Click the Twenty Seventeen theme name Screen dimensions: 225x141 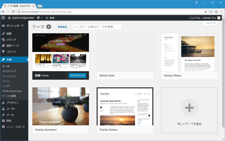tap(46, 130)
